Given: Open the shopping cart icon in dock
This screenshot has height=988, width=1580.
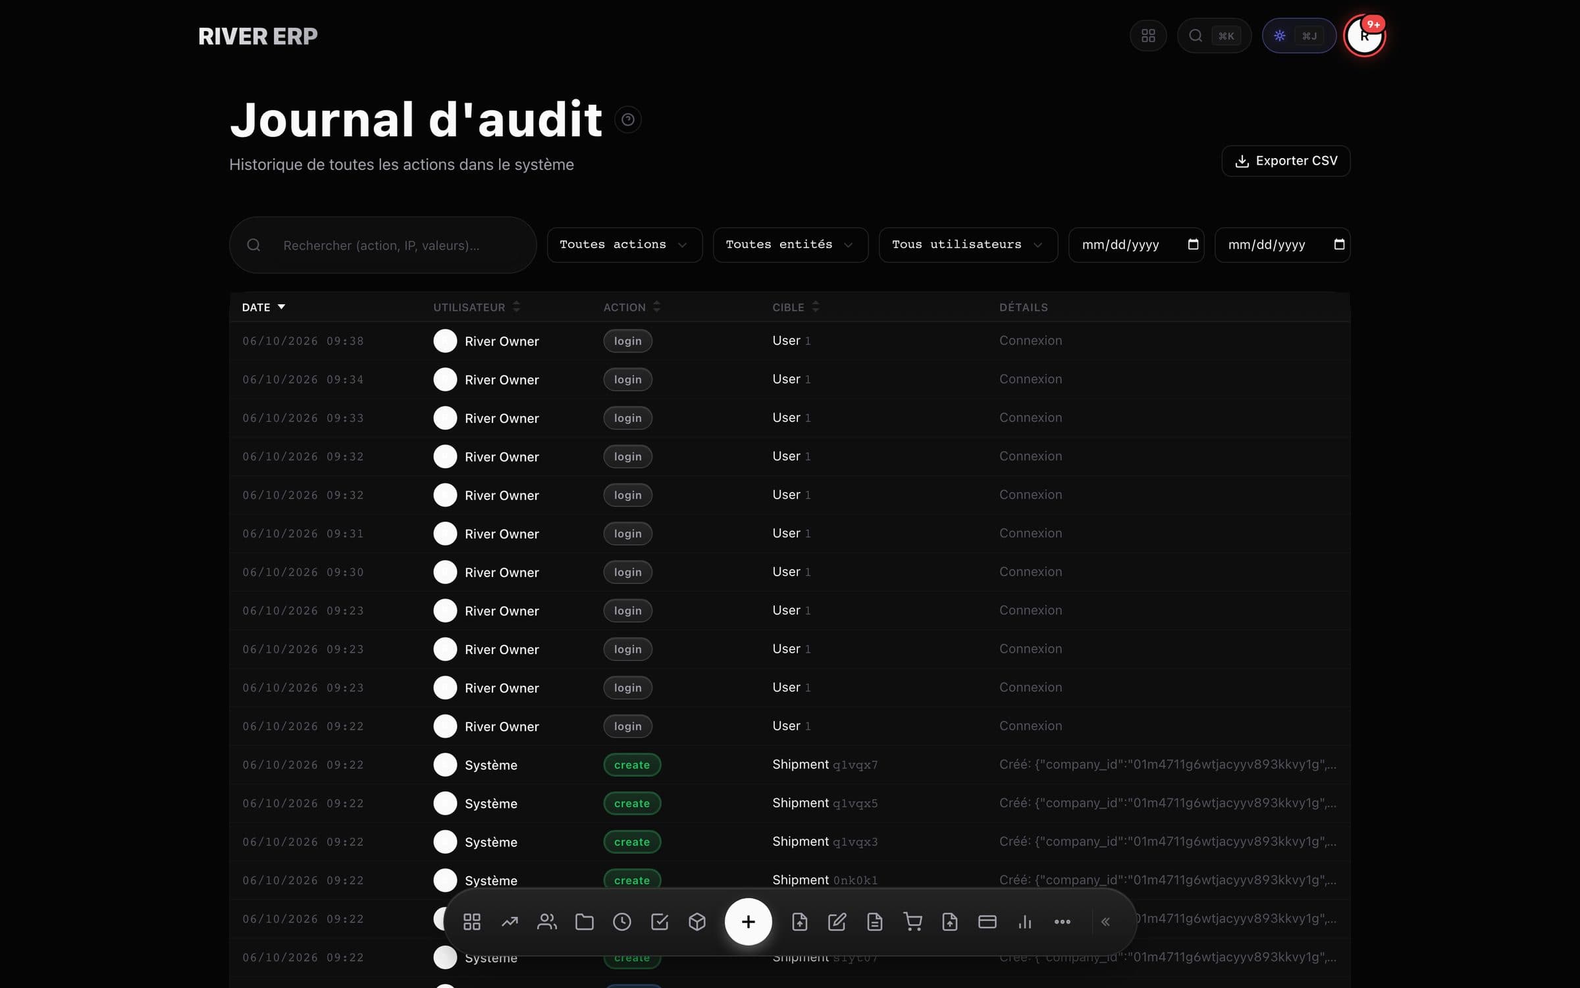Looking at the screenshot, I should point(912,921).
